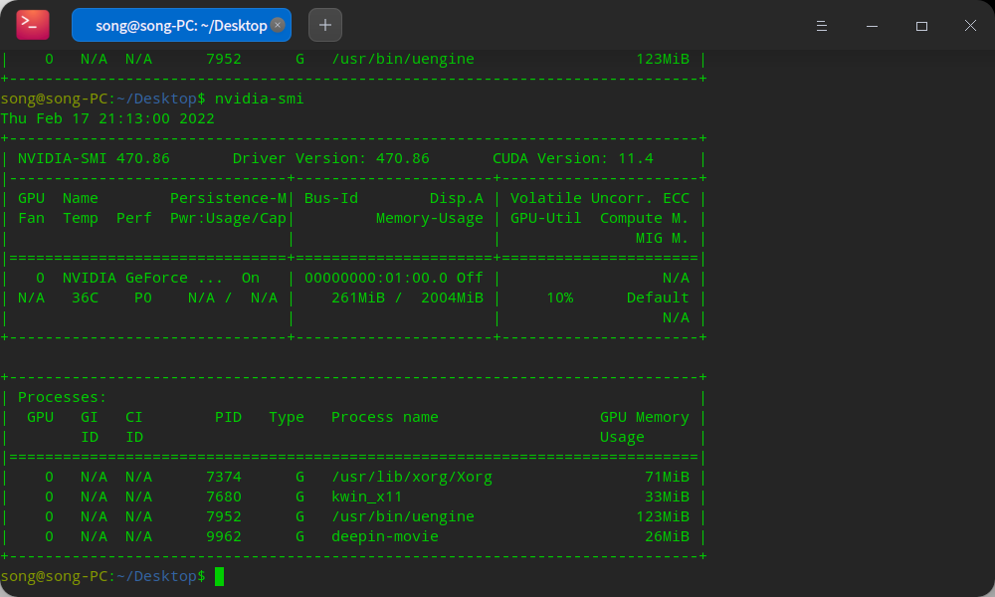Image resolution: width=995 pixels, height=597 pixels.
Task: Open the hamburger main menu
Action: point(823,25)
